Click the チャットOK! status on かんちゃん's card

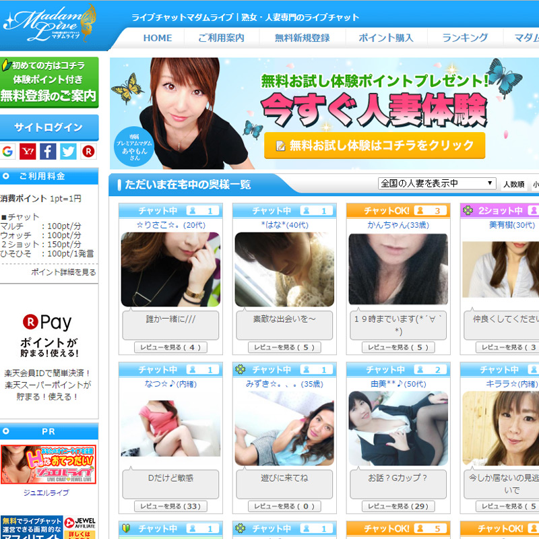[387, 211]
